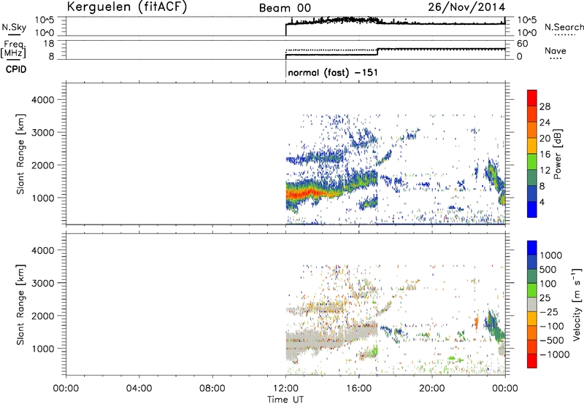
Task: Click the bright green Velocity colorbar segment
Action: 532,290
